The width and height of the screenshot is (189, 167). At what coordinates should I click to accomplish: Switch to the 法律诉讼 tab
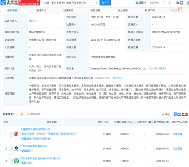(x=41, y=10)
